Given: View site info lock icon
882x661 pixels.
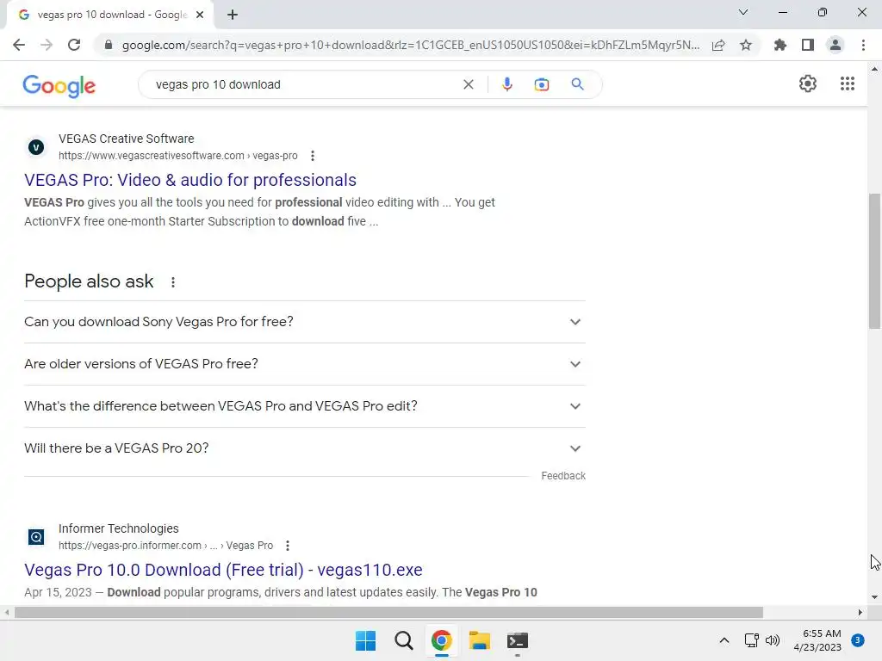Looking at the screenshot, I should [109, 45].
